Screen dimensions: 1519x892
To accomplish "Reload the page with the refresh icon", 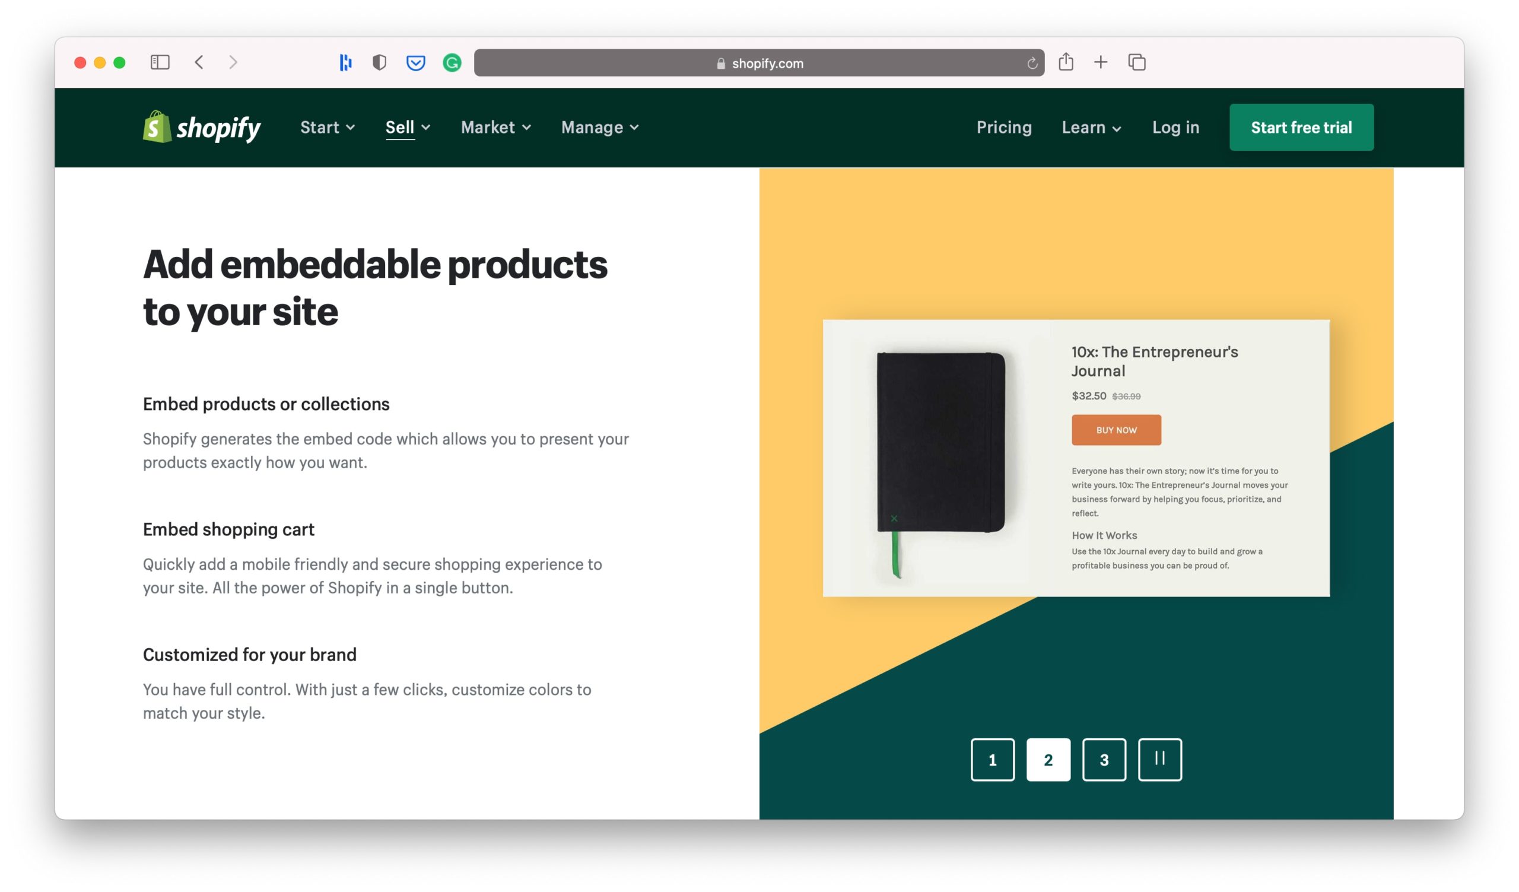I will coord(1032,64).
